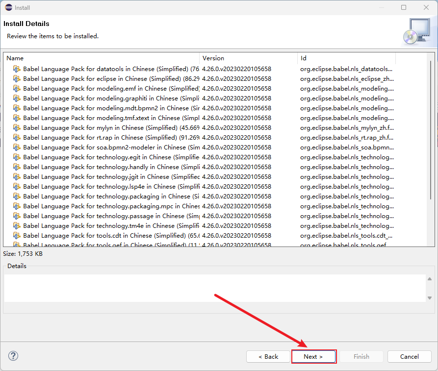Click the icon beside technology.passage language pack
This screenshot has width=438, height=371.
17,216
